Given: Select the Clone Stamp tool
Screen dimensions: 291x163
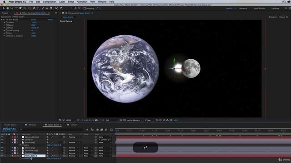Looking at the screenshot, I should coord(47,8).
